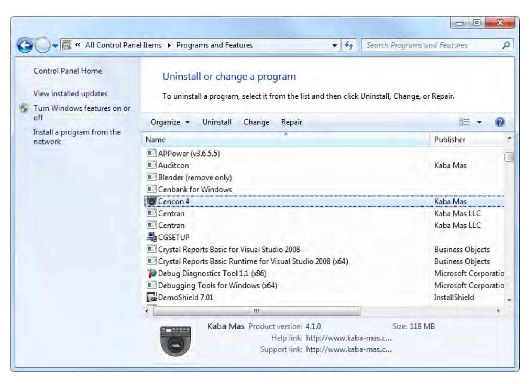529x384 pixels.
Task: Select the CGSETUP entry name
Action: [x=174, y=237]
